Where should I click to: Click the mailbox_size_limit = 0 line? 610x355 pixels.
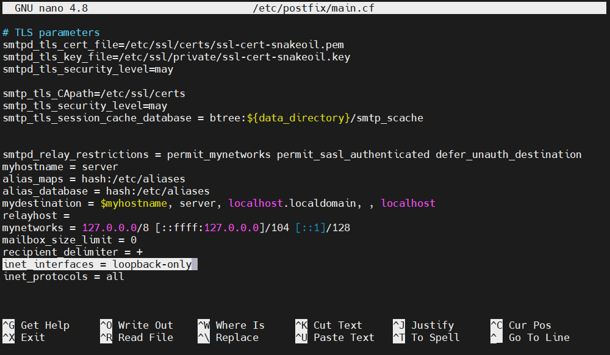[70, 240]
